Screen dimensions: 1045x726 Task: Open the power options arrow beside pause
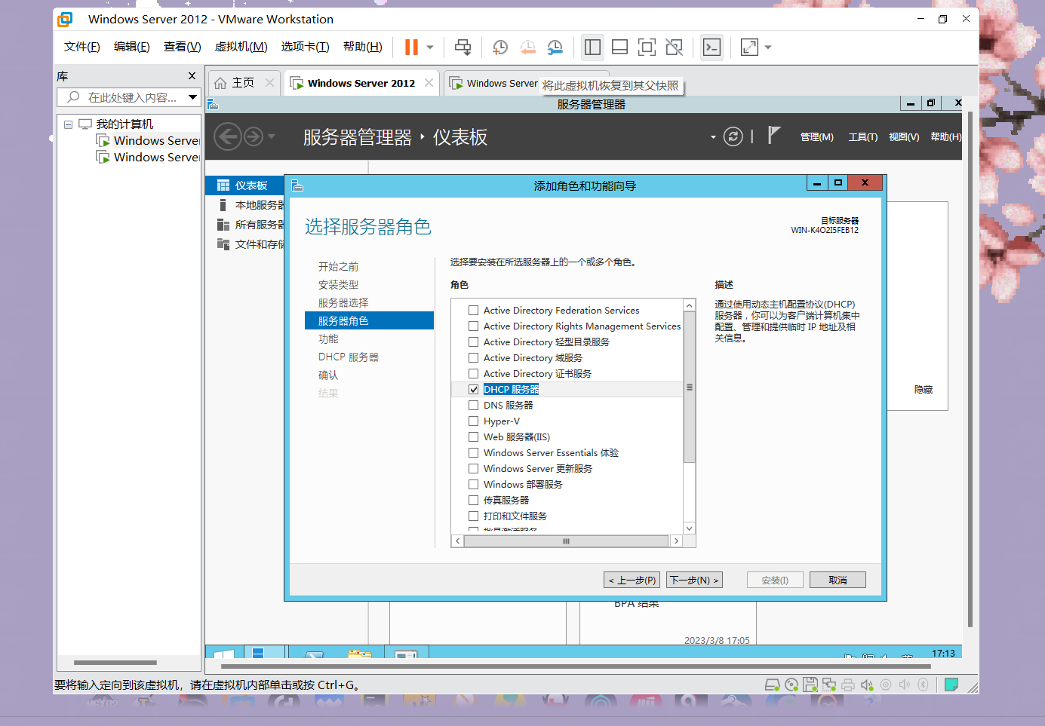point(430,47)
